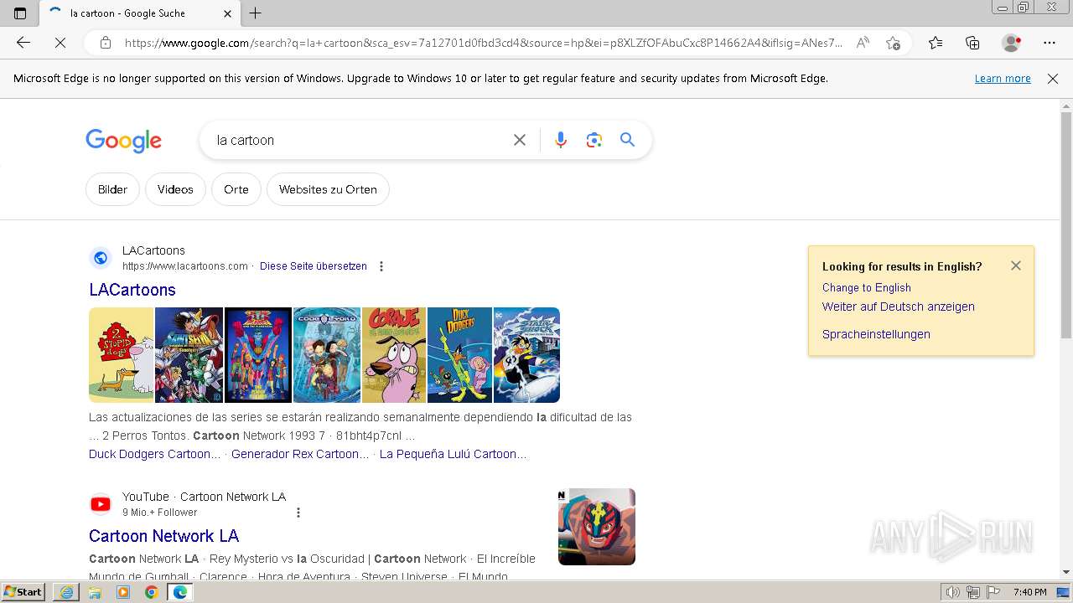1073x603 pixels.
Task: Open La Pequeña Lulú Cartoon sitelink
Action: pyautogui.click(x=454, y=454)
